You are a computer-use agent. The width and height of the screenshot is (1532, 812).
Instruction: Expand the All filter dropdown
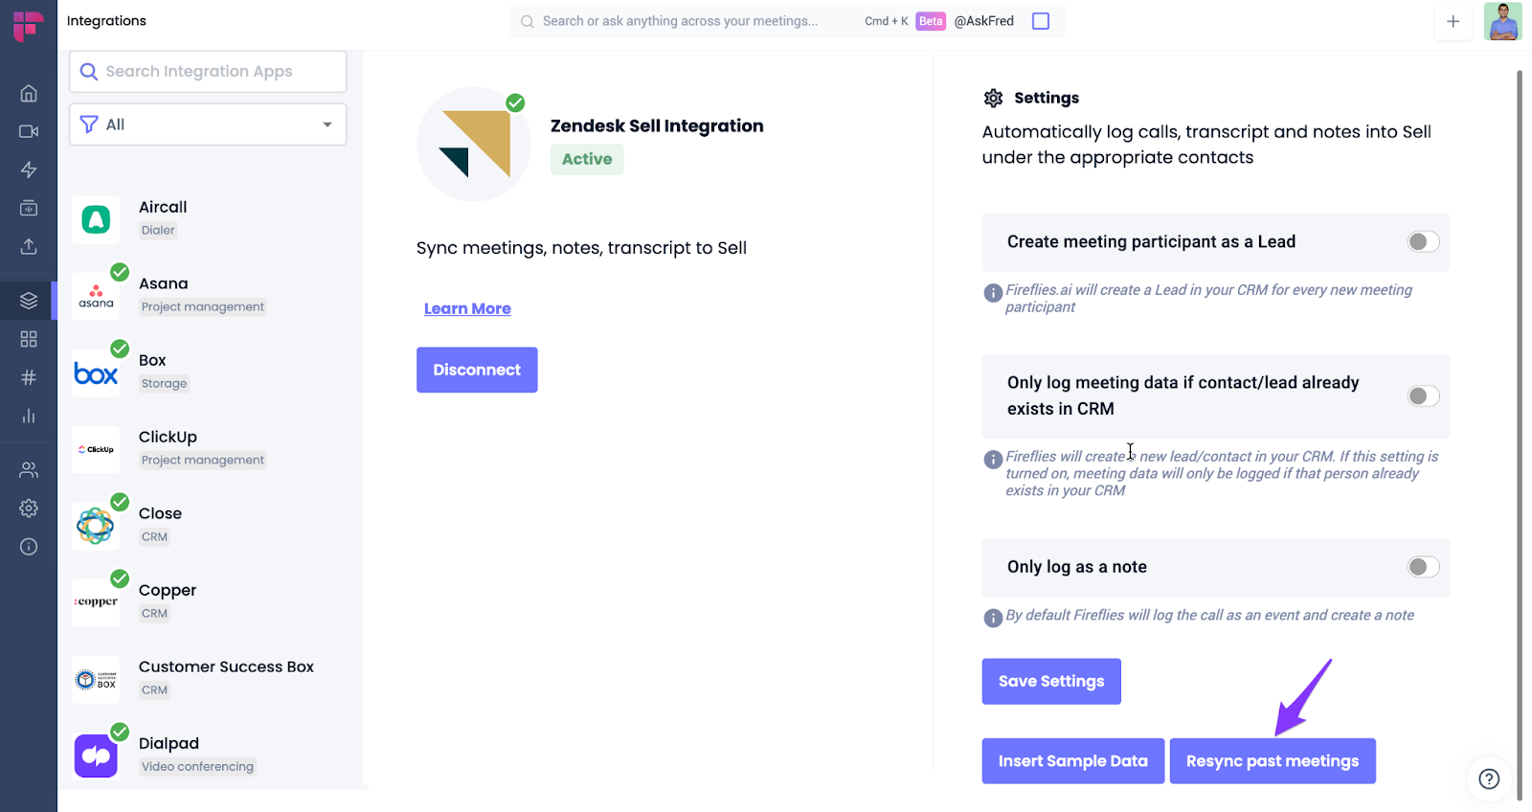(x=208, y=124)
